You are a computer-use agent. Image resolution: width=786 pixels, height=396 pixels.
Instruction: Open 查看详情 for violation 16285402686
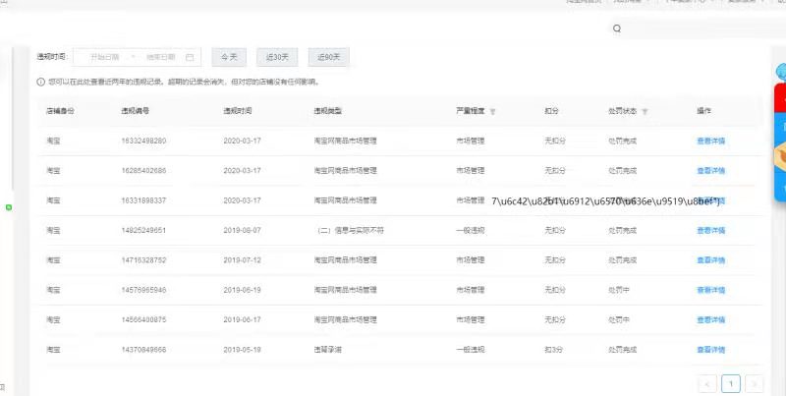pyautogui.click(x=710, y=170)
